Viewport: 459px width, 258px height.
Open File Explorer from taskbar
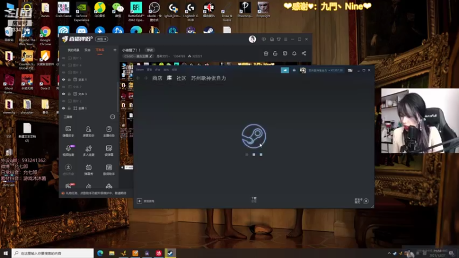coord(112,253)
